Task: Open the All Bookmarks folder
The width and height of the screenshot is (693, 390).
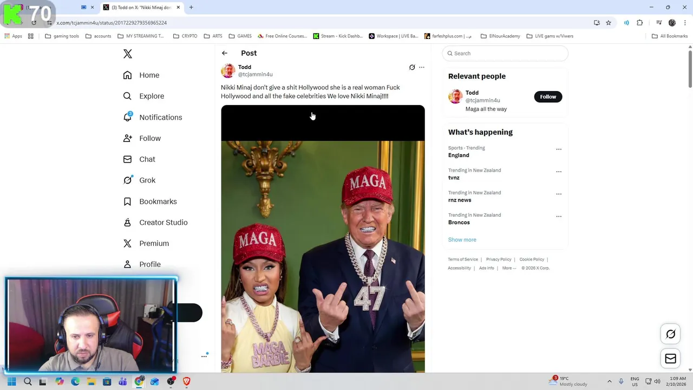Action: (670, 36)
